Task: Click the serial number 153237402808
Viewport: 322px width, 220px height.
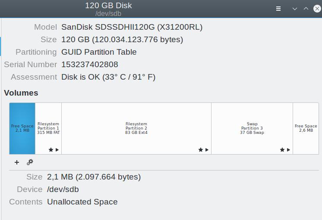Action: [x=90, y=65]
